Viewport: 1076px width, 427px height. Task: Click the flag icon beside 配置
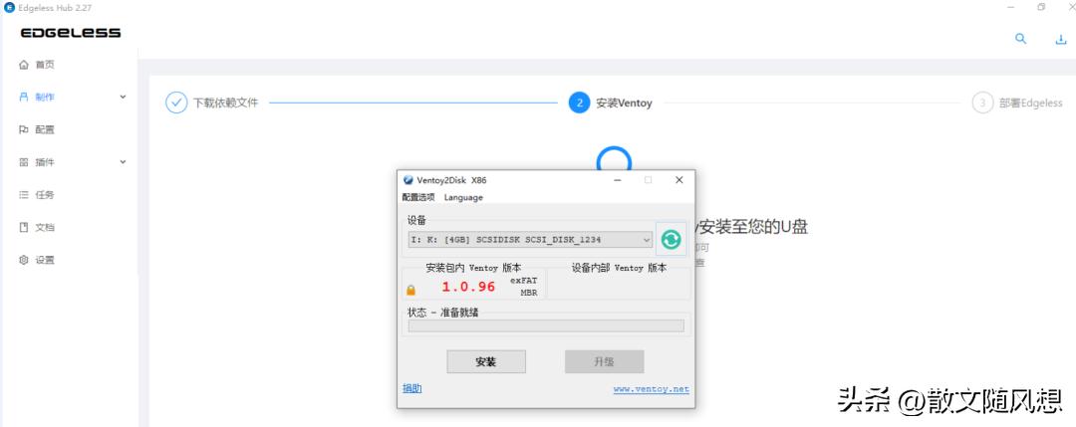tap(24, 129)
